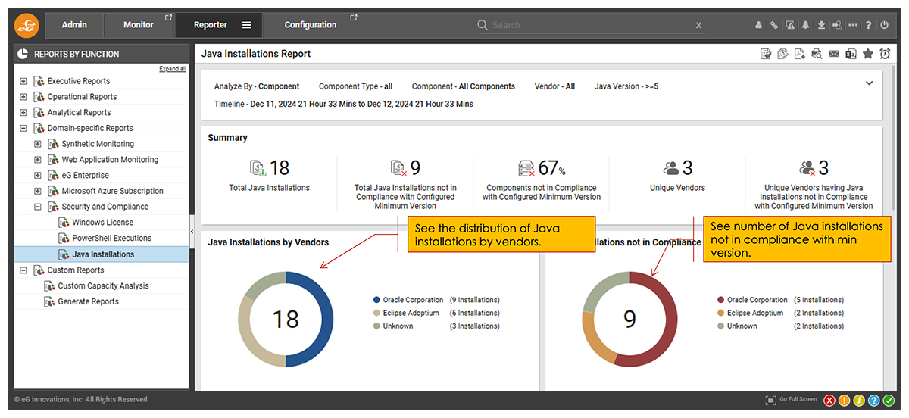
Task: Click the orange major alert status icon
Action: [844, 401]
